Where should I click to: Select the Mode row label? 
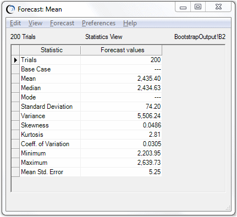tap(29, 97)
